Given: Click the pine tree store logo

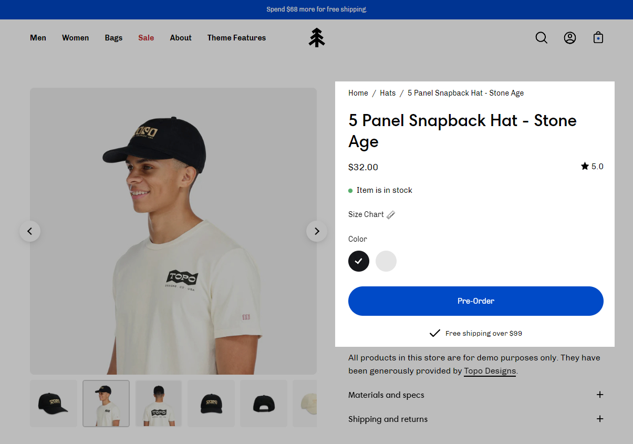Looking at the screenshot, I should [x=317, y=38].
